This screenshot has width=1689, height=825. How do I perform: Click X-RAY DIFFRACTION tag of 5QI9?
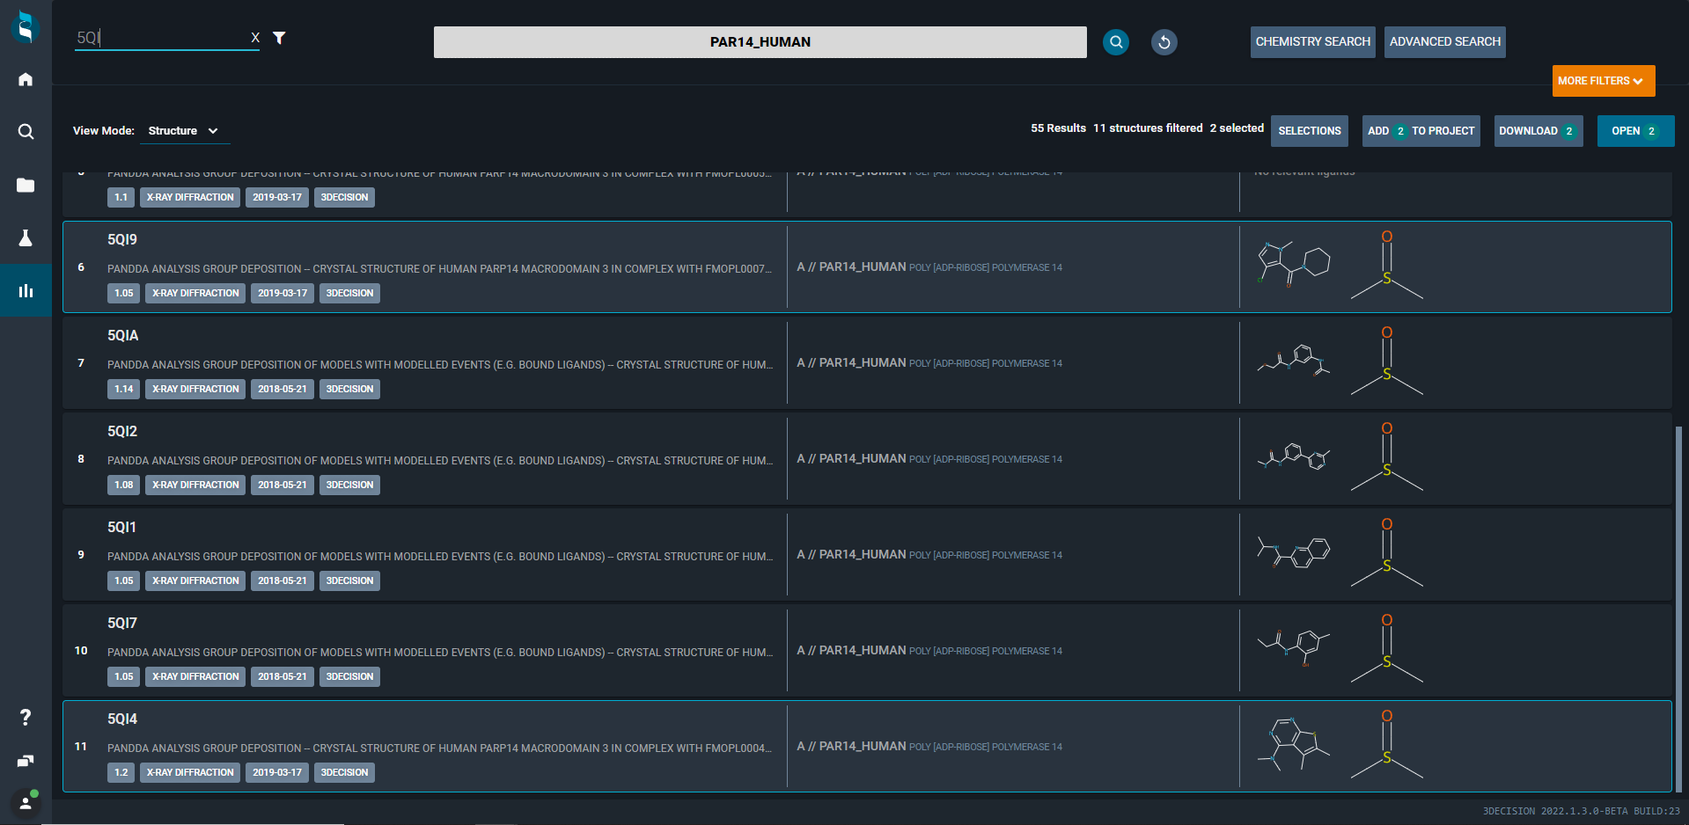pos(195,293)
